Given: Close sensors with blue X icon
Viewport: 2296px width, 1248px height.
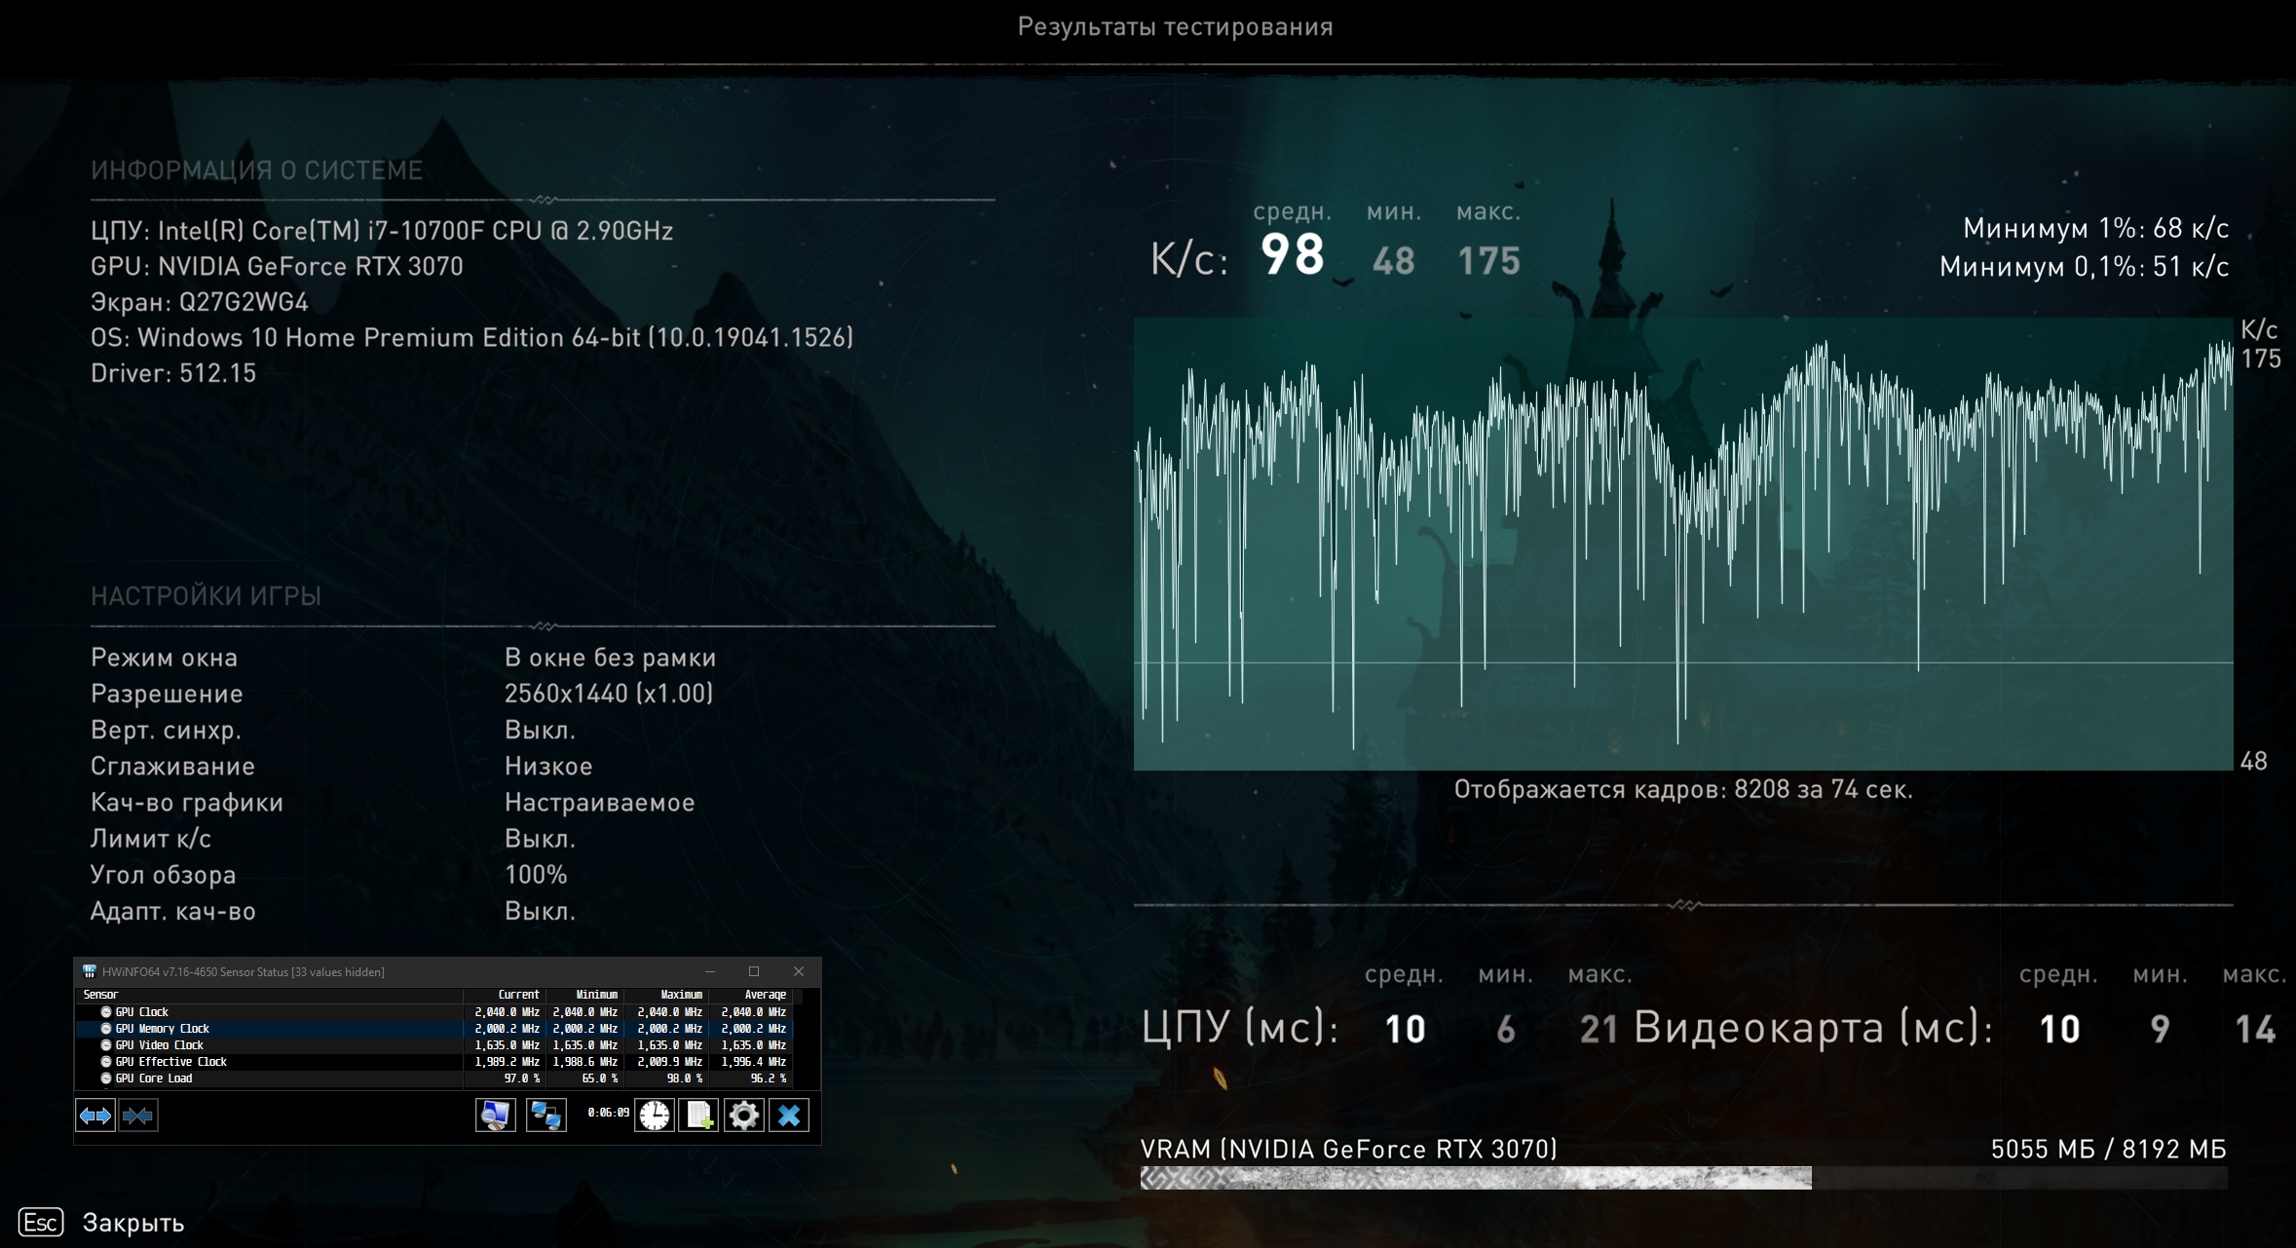Looking at the screenshot, I should [789, 1116].
